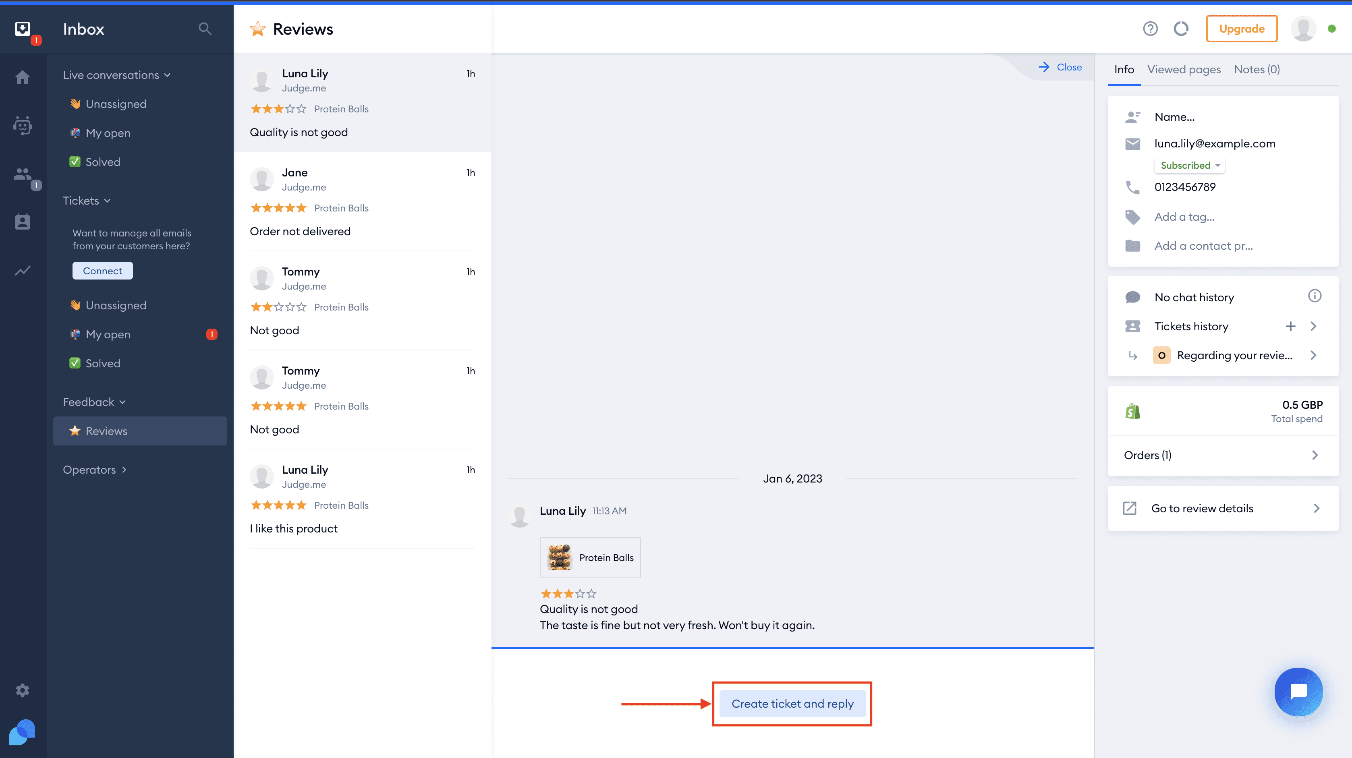Screen dimensions: 1352x758
Task: Open the analytics chart icon in sidebar
Action: click(23, 271)
